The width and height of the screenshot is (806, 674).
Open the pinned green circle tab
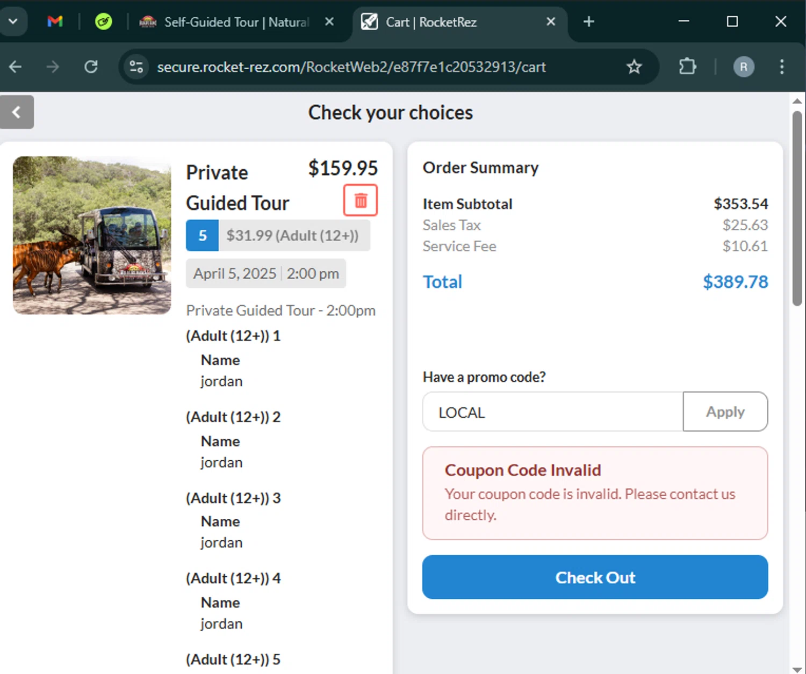(103, 21)
